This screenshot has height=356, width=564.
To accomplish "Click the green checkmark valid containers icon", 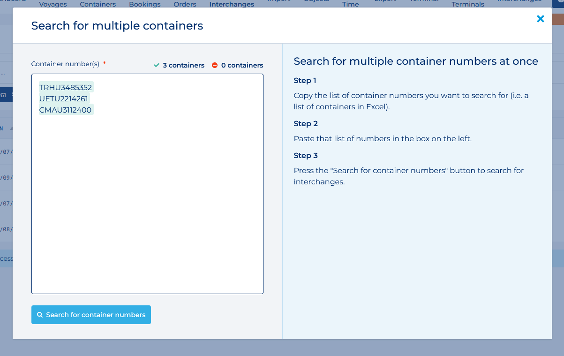I will pos(157,65).
